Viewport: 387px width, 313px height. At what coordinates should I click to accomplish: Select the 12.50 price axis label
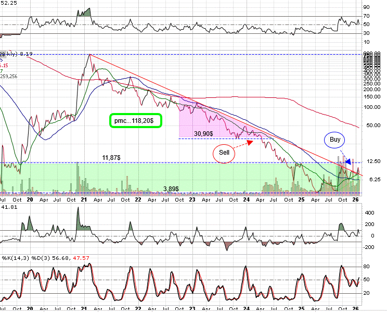coord(373,161)
